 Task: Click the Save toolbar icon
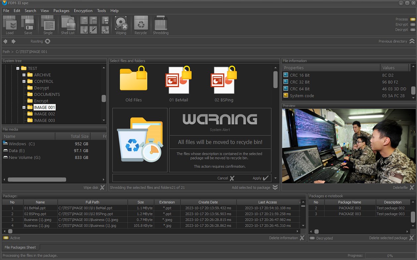28,23
